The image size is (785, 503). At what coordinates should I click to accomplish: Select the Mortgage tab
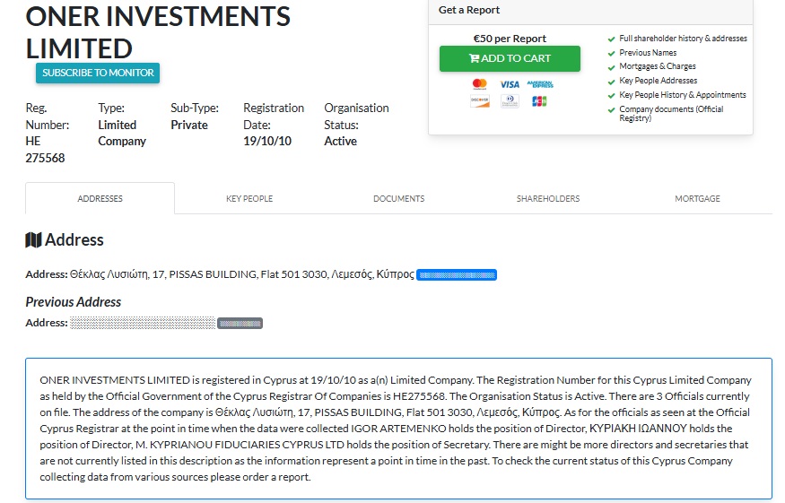(697, 199)
